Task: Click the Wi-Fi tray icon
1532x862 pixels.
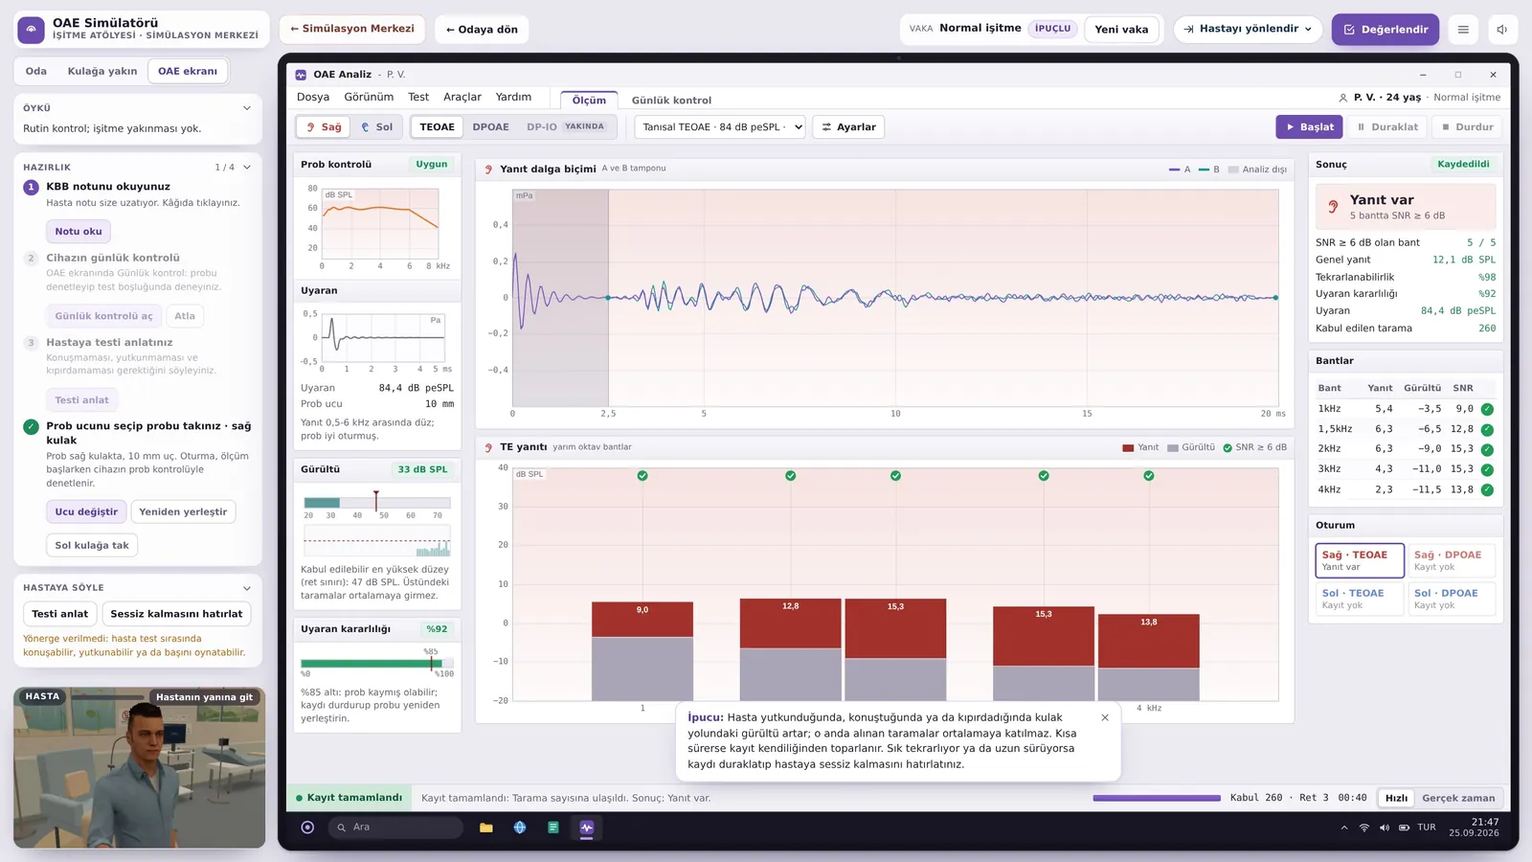Action: [1364, 828]
